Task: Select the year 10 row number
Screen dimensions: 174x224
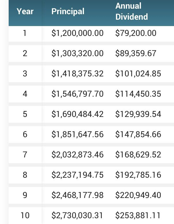Action: point(25,215)
